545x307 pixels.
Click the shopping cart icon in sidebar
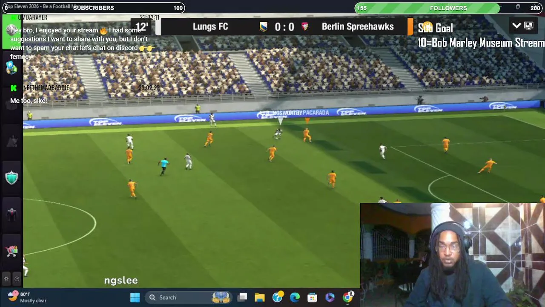tap(11, 251)
